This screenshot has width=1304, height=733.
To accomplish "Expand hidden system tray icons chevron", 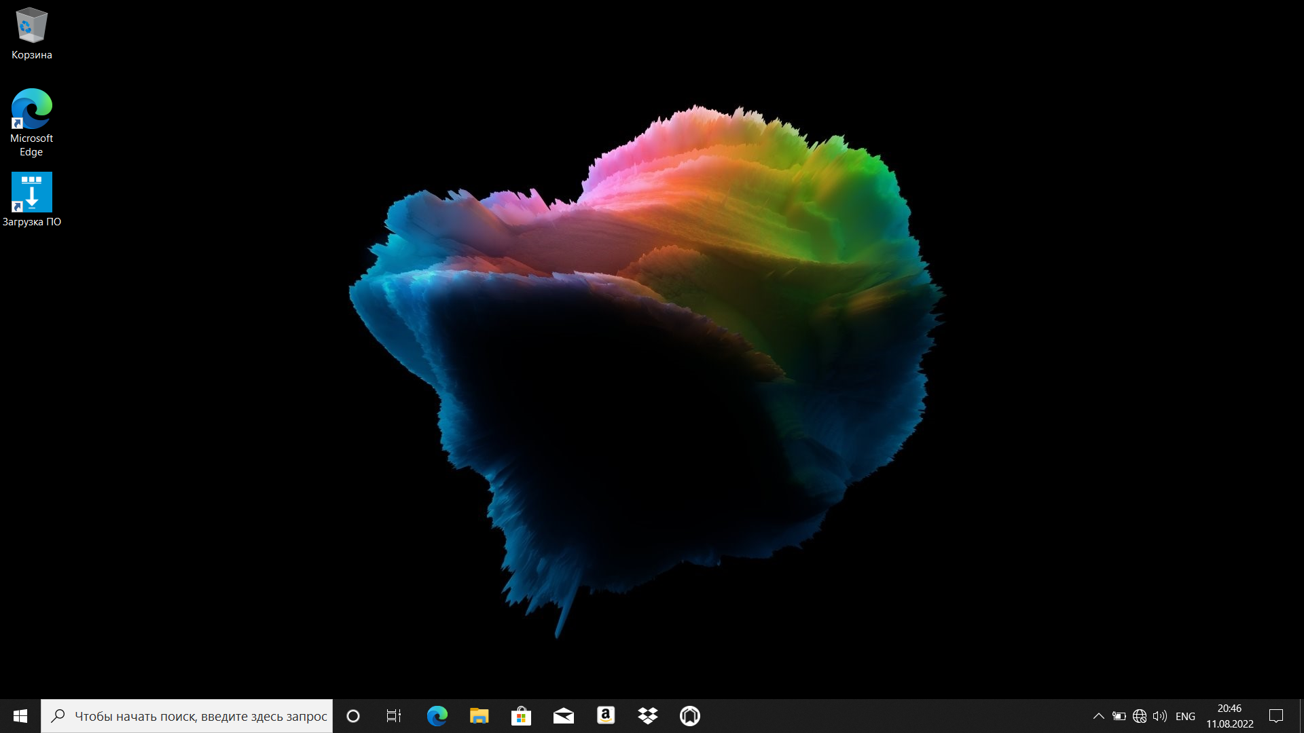I will 1098,716.
